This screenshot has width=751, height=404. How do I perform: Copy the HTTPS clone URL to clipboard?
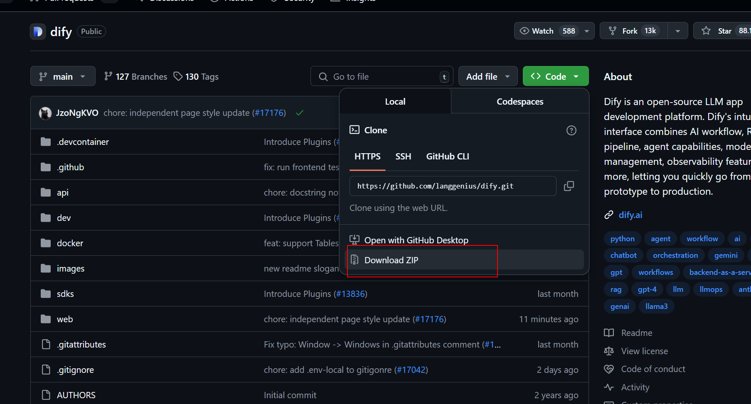[x=569, y=186]
